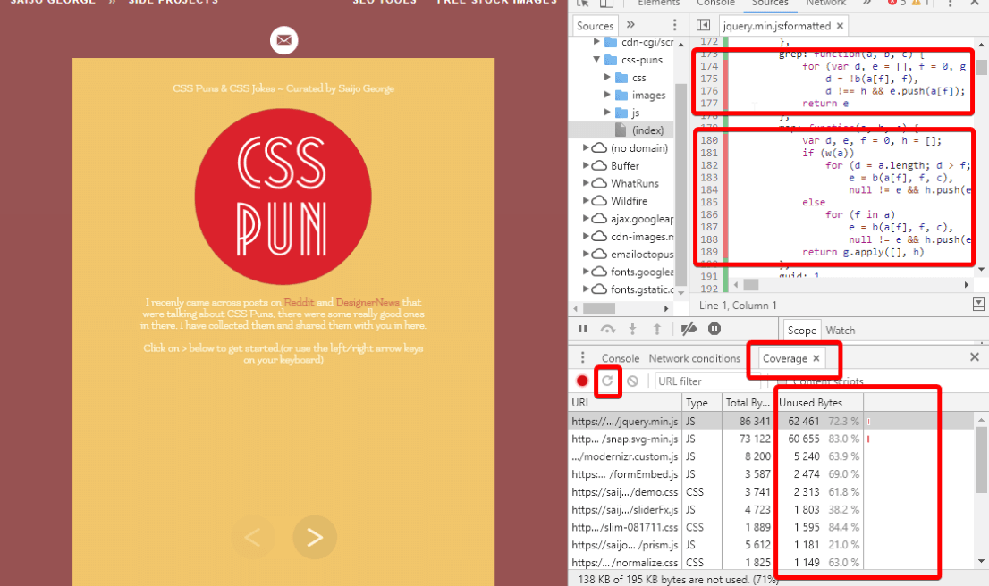Select the demo.css coverage row

pyautogui.click(x=771, y=491)
